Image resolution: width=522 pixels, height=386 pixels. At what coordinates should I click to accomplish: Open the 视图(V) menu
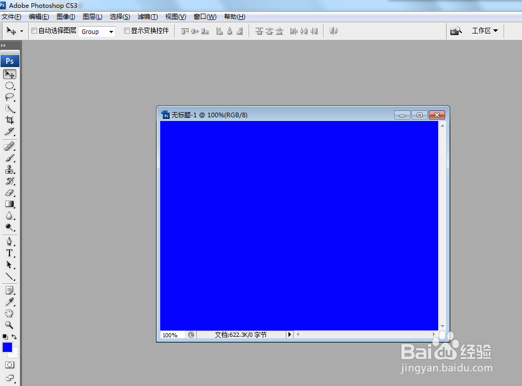click(175, 17)
